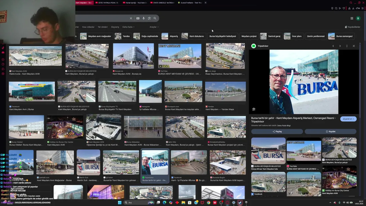This screenshot has width=366, height=206.
Task: Select the Doğu cephesinde filter chip
Action: [146, 36]
